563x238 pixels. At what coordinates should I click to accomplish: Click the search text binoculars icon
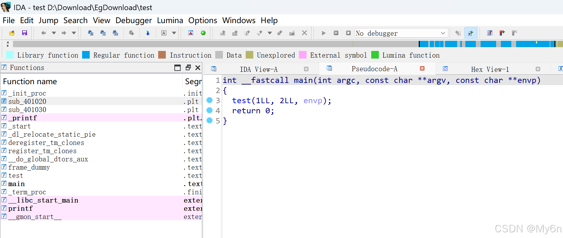coord(103,33)
